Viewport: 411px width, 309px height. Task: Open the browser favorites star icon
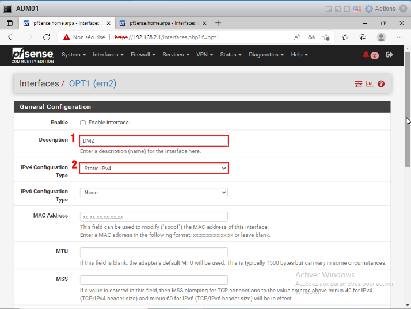(345, 37)
